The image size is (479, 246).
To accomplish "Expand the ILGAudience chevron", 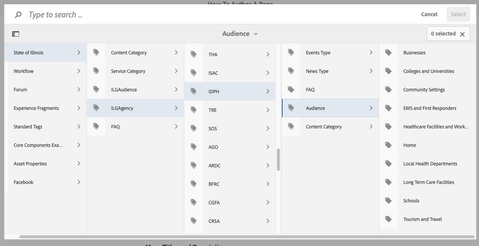I will point(176,89).
